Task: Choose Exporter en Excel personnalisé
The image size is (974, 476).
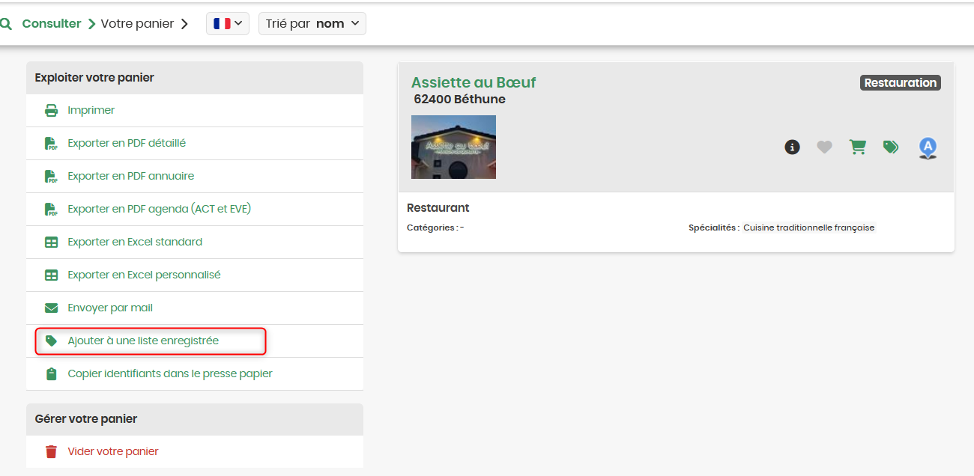Action: pos(144,275)
